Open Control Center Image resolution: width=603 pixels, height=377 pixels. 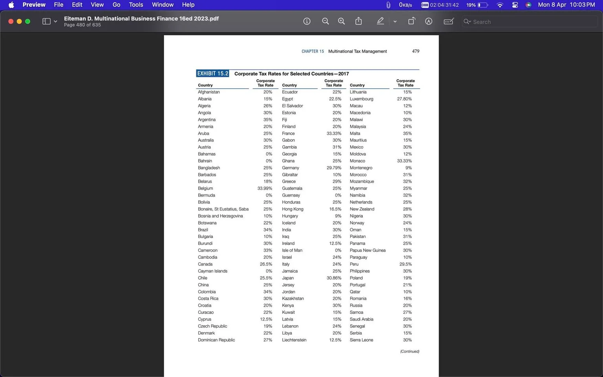(515, 5)
